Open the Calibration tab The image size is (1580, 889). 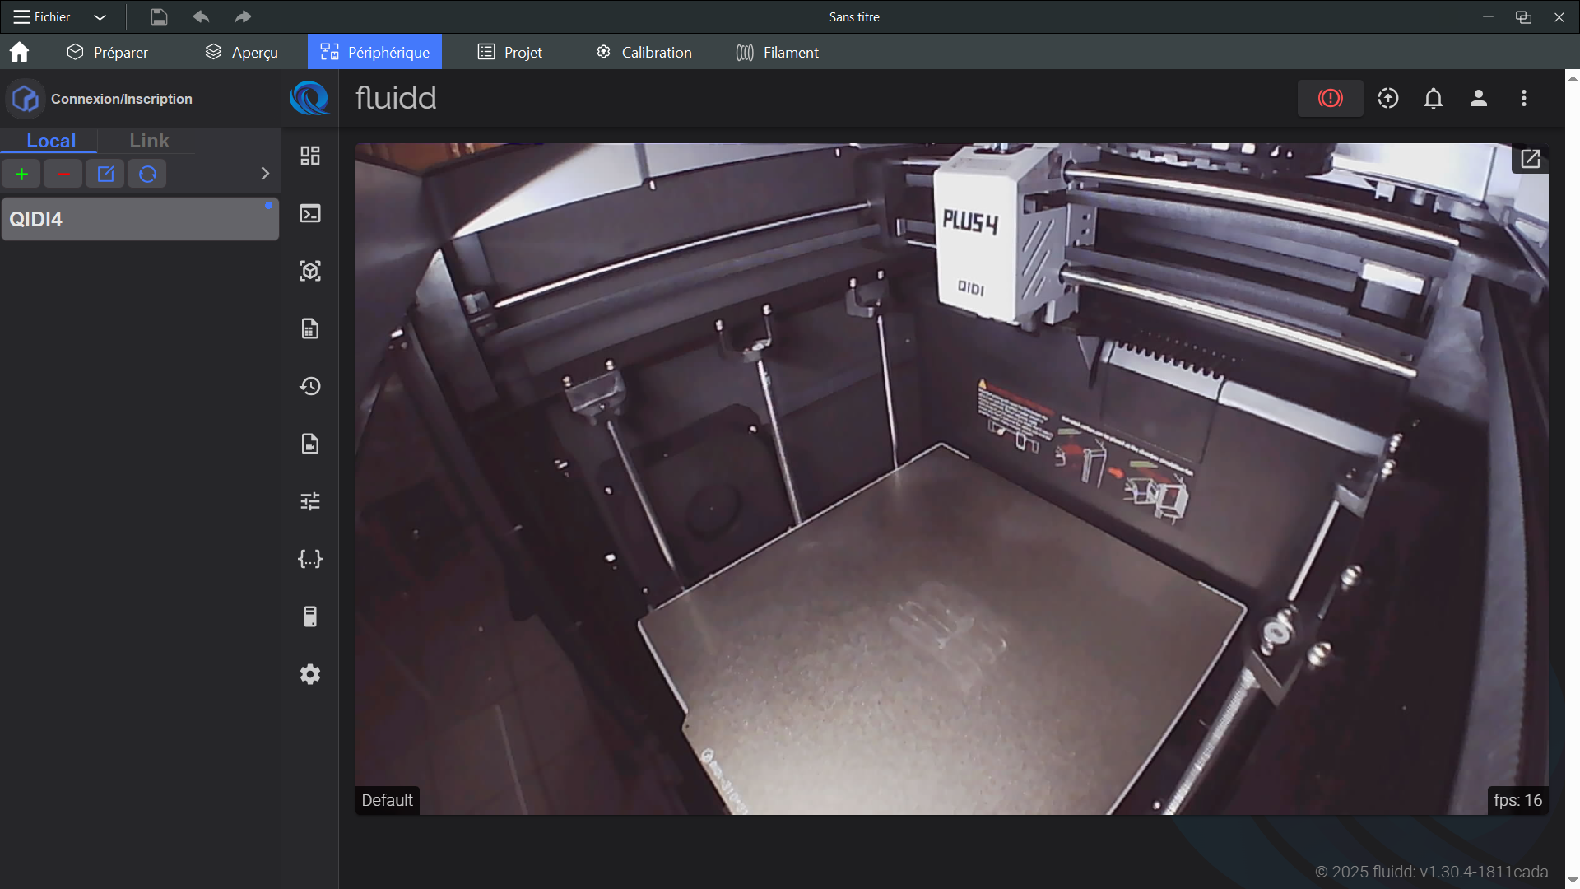pos(644,52)
